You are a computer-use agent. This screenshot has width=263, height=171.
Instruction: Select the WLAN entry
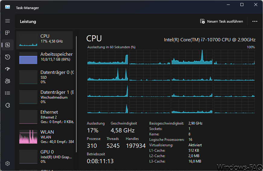pyautogui.click(x=44, y=137)
